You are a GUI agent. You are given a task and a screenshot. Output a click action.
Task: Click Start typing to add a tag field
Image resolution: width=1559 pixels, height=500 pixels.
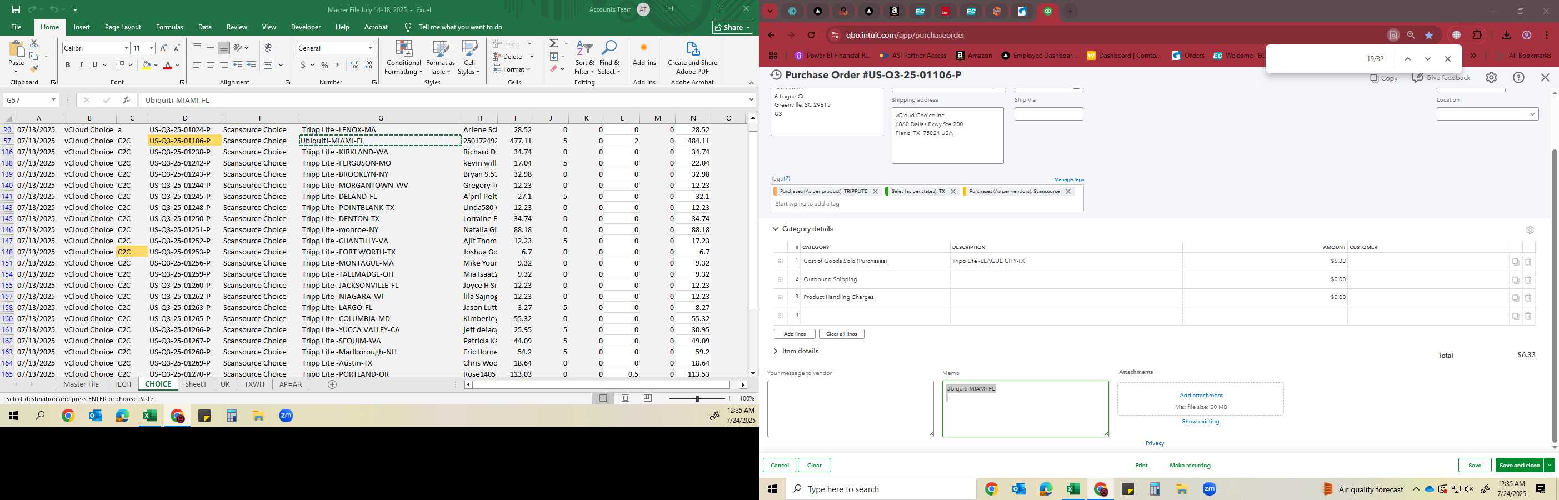[x=927, y=204]
